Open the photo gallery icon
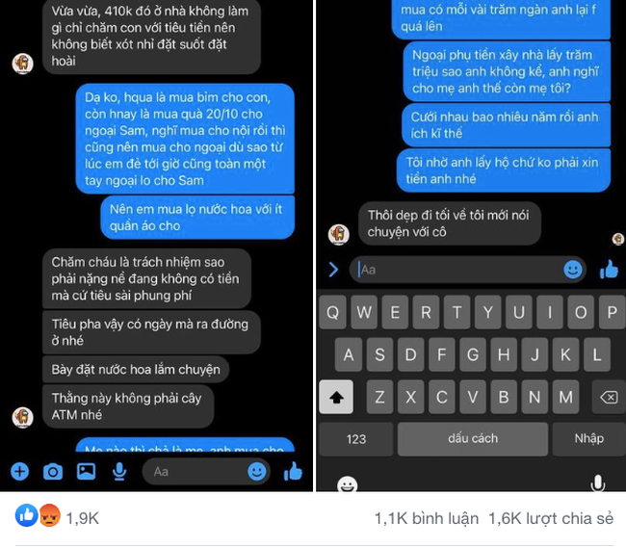626x547 pixels. tap(86, 472)
